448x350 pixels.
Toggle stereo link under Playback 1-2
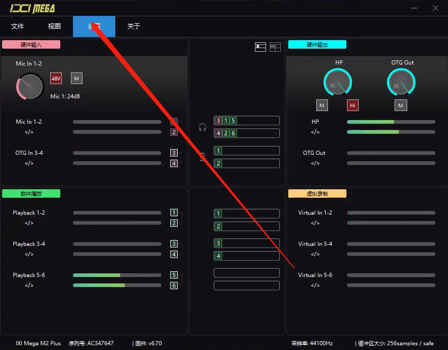[29, 223]
